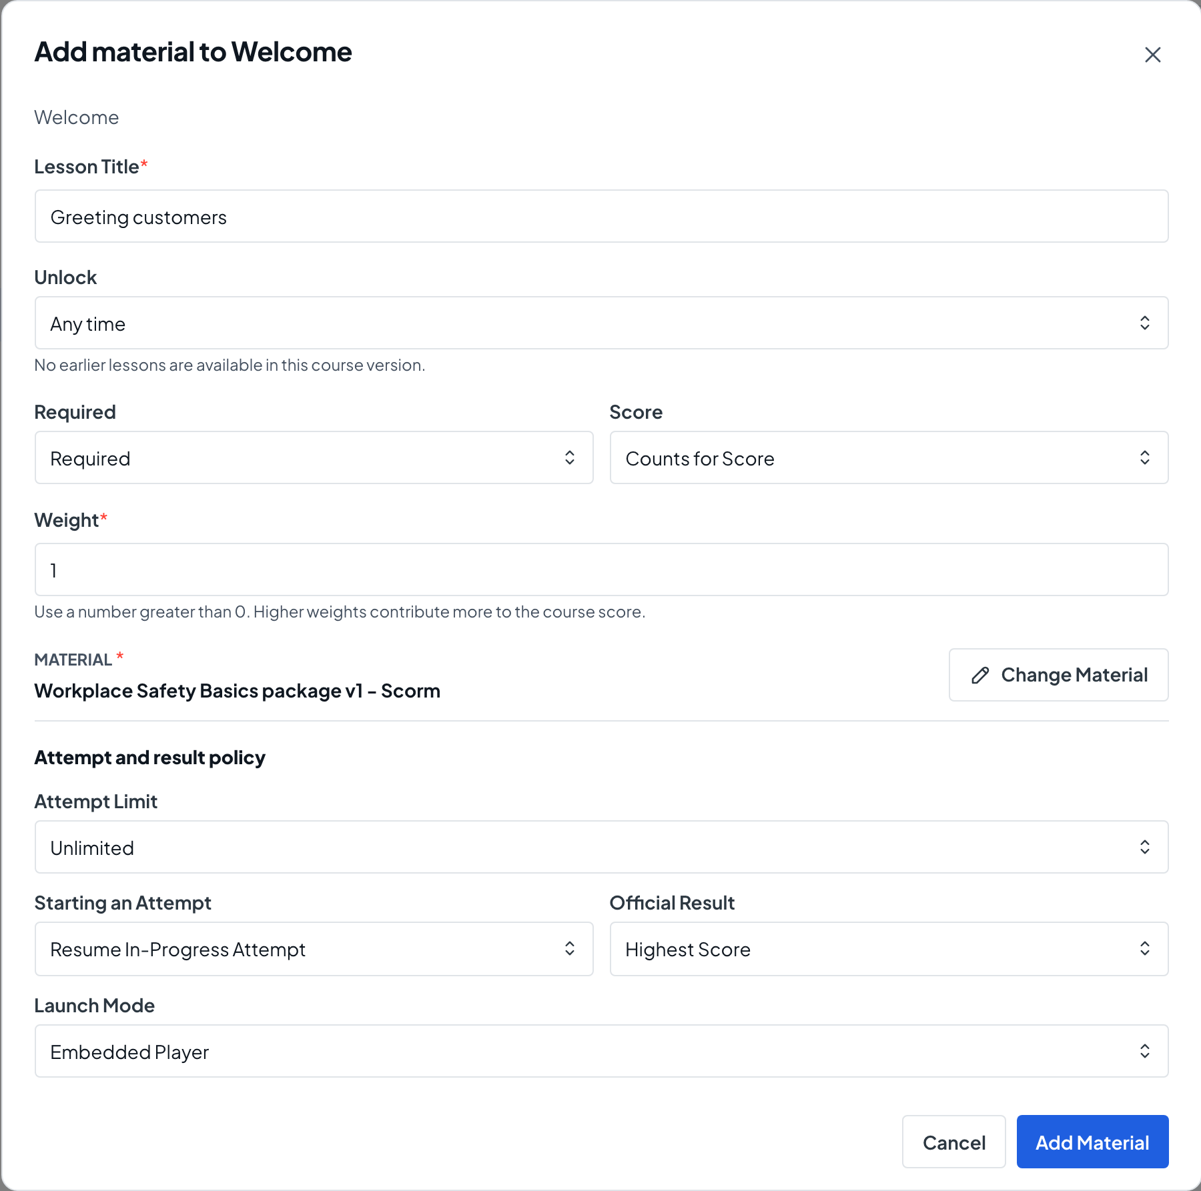Open the Official Result dropdown
The image size is (1201, 1191).
coord(889,949)
